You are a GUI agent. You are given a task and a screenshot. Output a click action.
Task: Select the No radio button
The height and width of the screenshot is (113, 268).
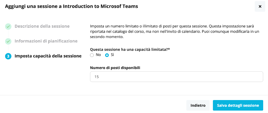(x=92, y=55)
